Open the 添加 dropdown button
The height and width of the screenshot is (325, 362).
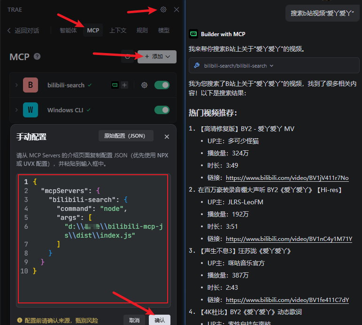click(157, 56)
